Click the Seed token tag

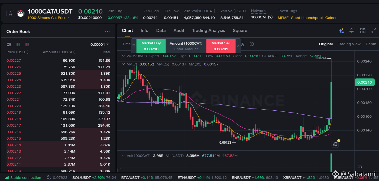click(x=296, y=18)
